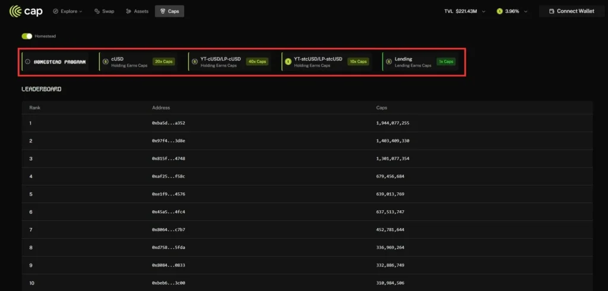Click caps value 310,984,506

[390, 283]
